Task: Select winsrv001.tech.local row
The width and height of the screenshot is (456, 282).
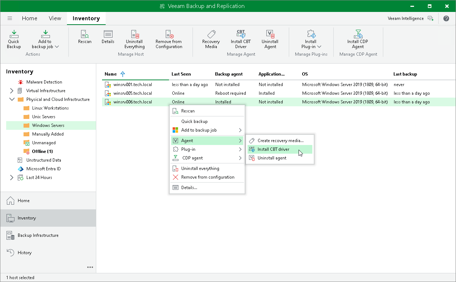Action: (x=279, y=85)
